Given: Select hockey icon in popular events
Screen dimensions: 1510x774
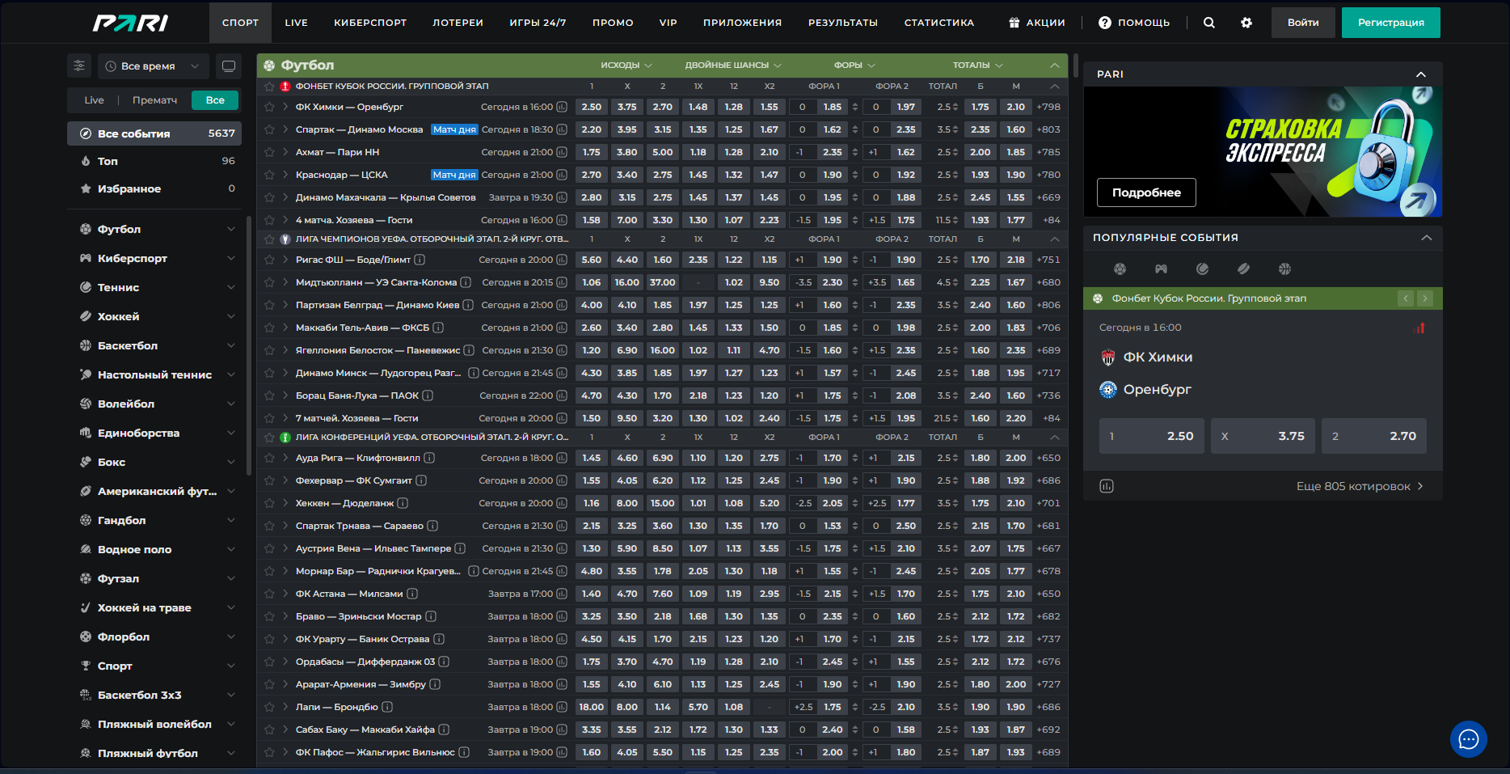Looking at the screenshot, I should tap(1243, 269).
